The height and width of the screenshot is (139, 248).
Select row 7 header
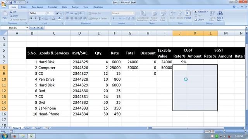[4, 62]
